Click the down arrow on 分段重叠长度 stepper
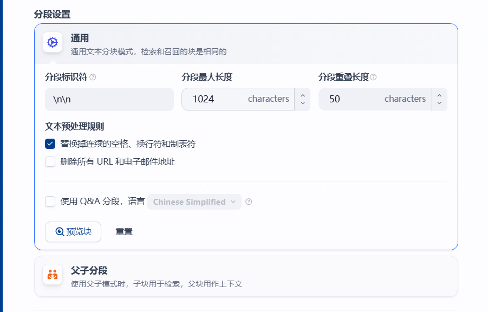The image size is (488, 312). click(439, 103)
